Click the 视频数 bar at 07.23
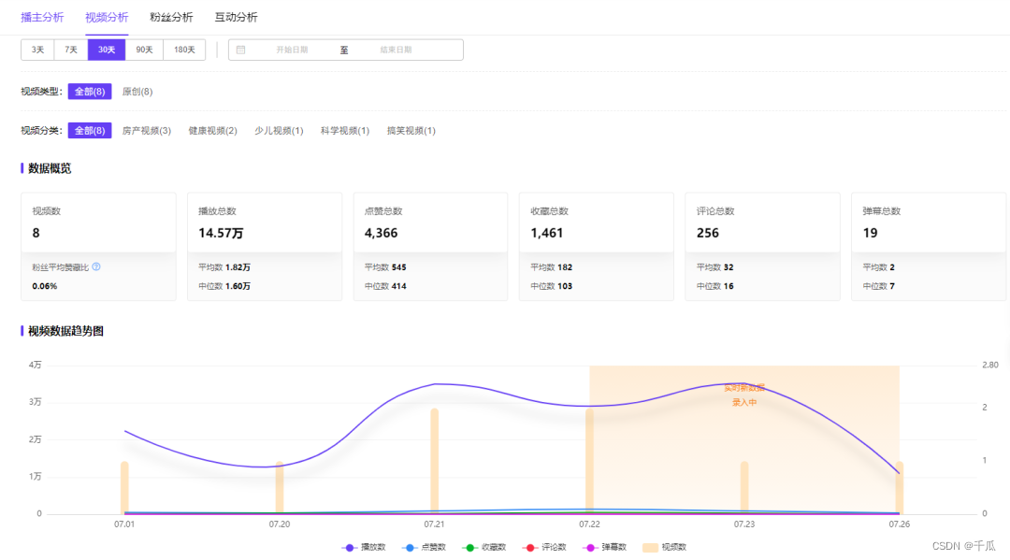 pos(744,487)
